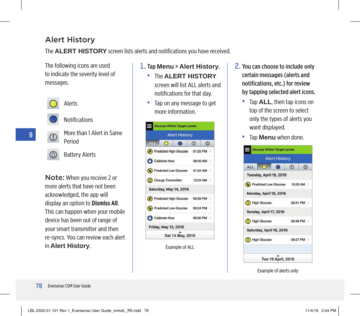
Task: Click Monday, April 18, 2016 date header
Action: (x=278, y=193)
